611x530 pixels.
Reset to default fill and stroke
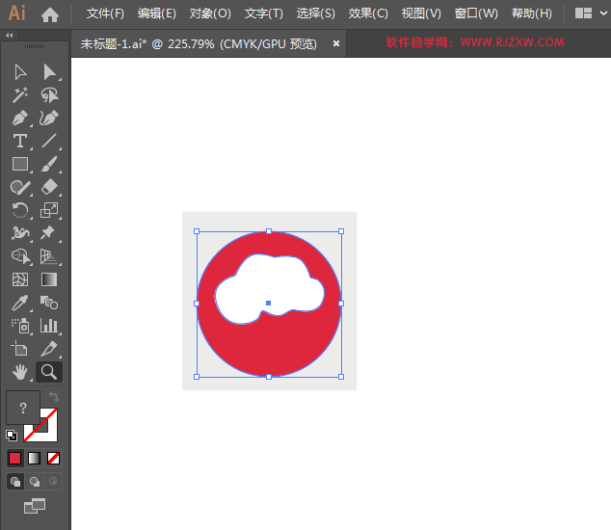12,435
